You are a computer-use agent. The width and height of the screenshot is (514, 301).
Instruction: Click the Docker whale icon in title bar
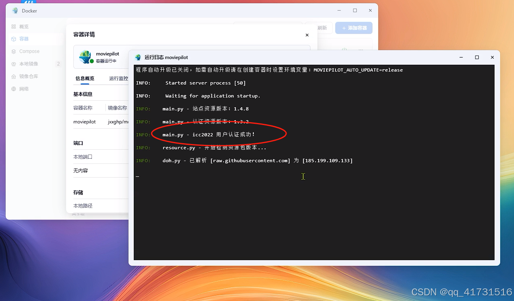15,11
